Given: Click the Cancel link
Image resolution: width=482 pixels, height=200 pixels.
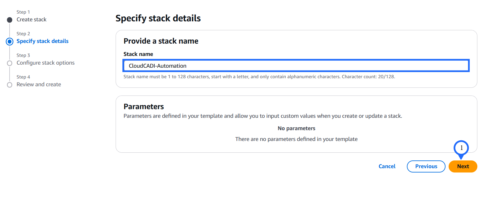Looking at the screenshot, I should (x=387, y=166).
